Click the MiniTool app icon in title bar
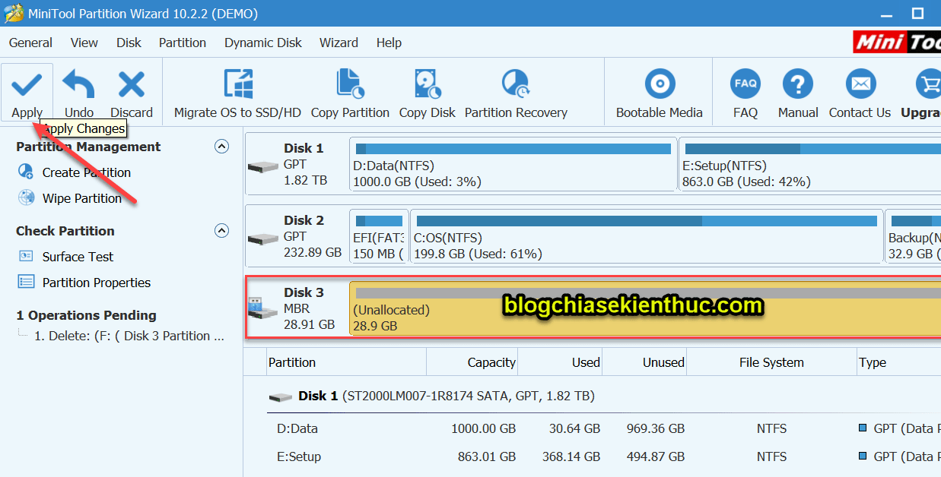 pos(12,14)
